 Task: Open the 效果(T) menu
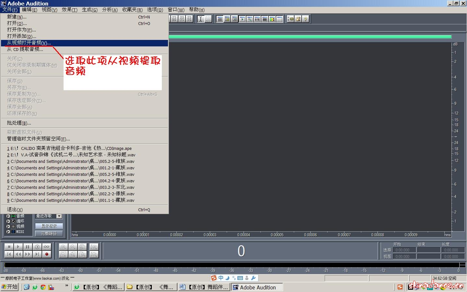pos(69,10)
